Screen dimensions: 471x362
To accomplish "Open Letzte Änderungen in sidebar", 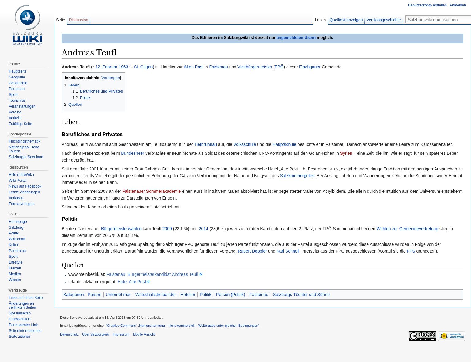I will (x=24, y=192).
